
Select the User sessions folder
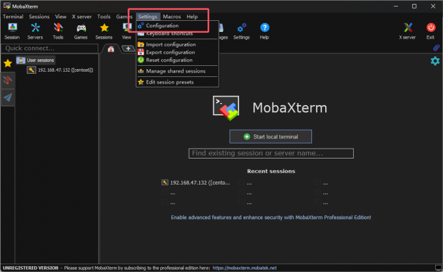pyautogui.click(x=35, y=60)
